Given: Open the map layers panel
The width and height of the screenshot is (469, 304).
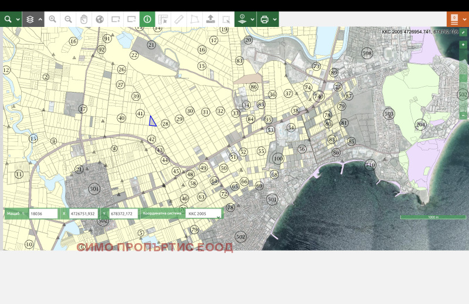Looking at the screenshot, I should coord(29,19).
